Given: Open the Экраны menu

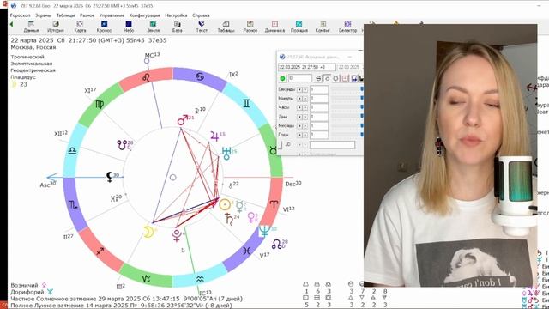Looking at the screenshot, I should (x=44, y=15).
